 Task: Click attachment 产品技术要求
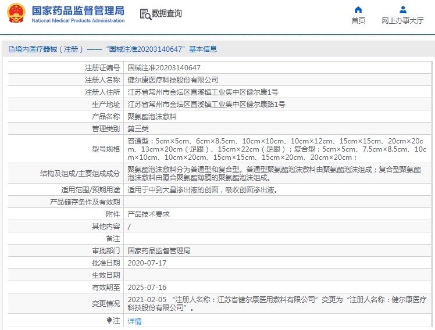point(148,214)
